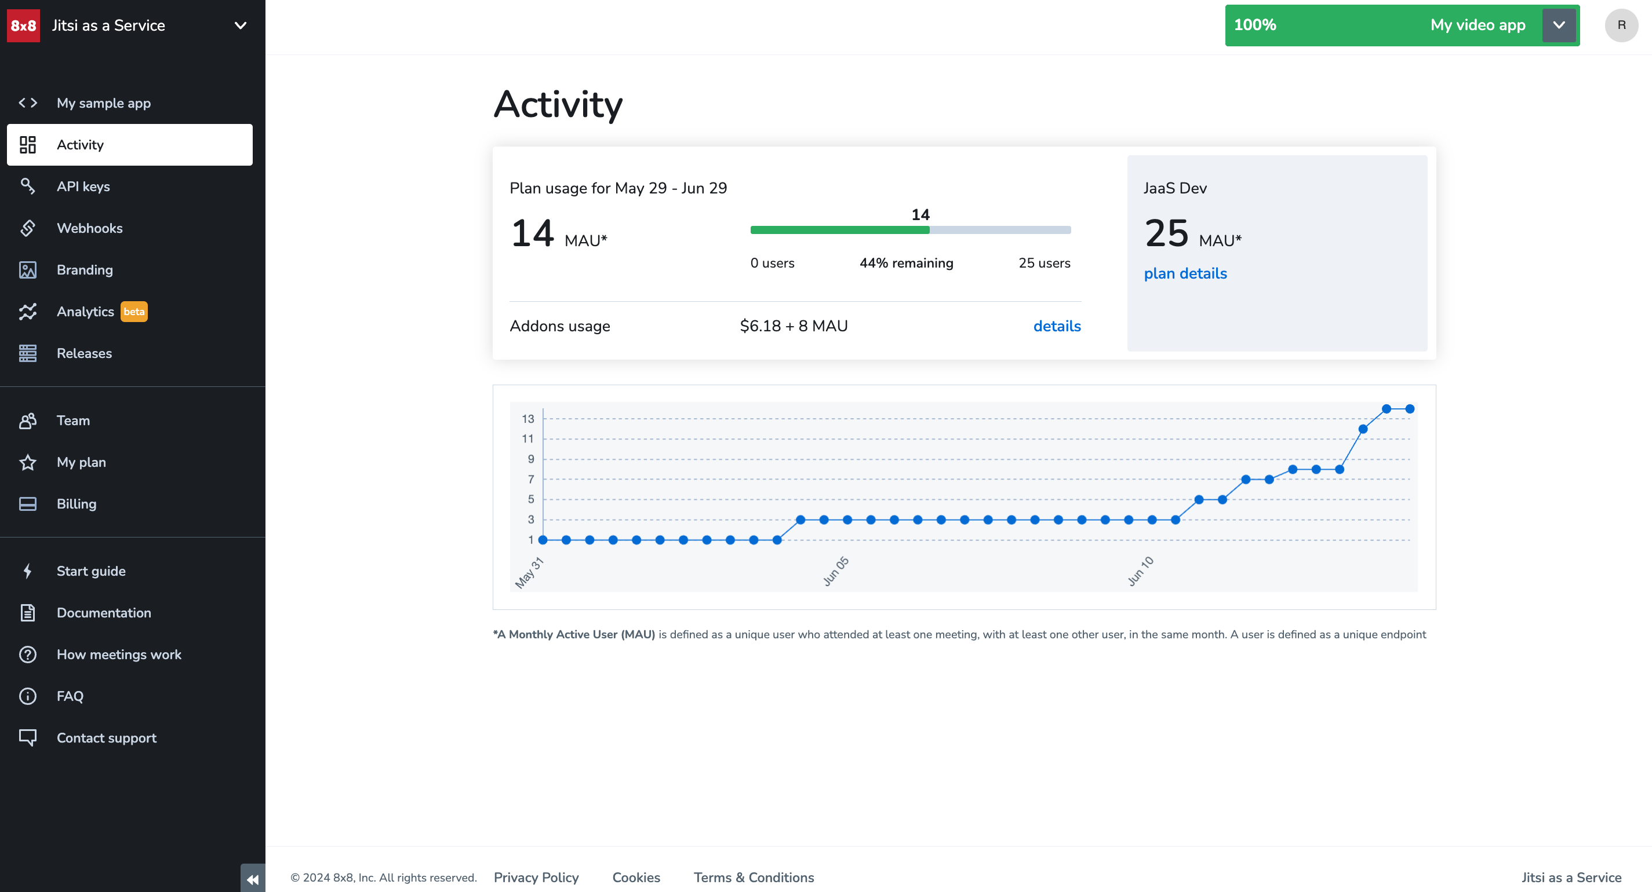Click the plan details link
The height and width of the screenshot is (892, 1652).
coord(1185,273)
